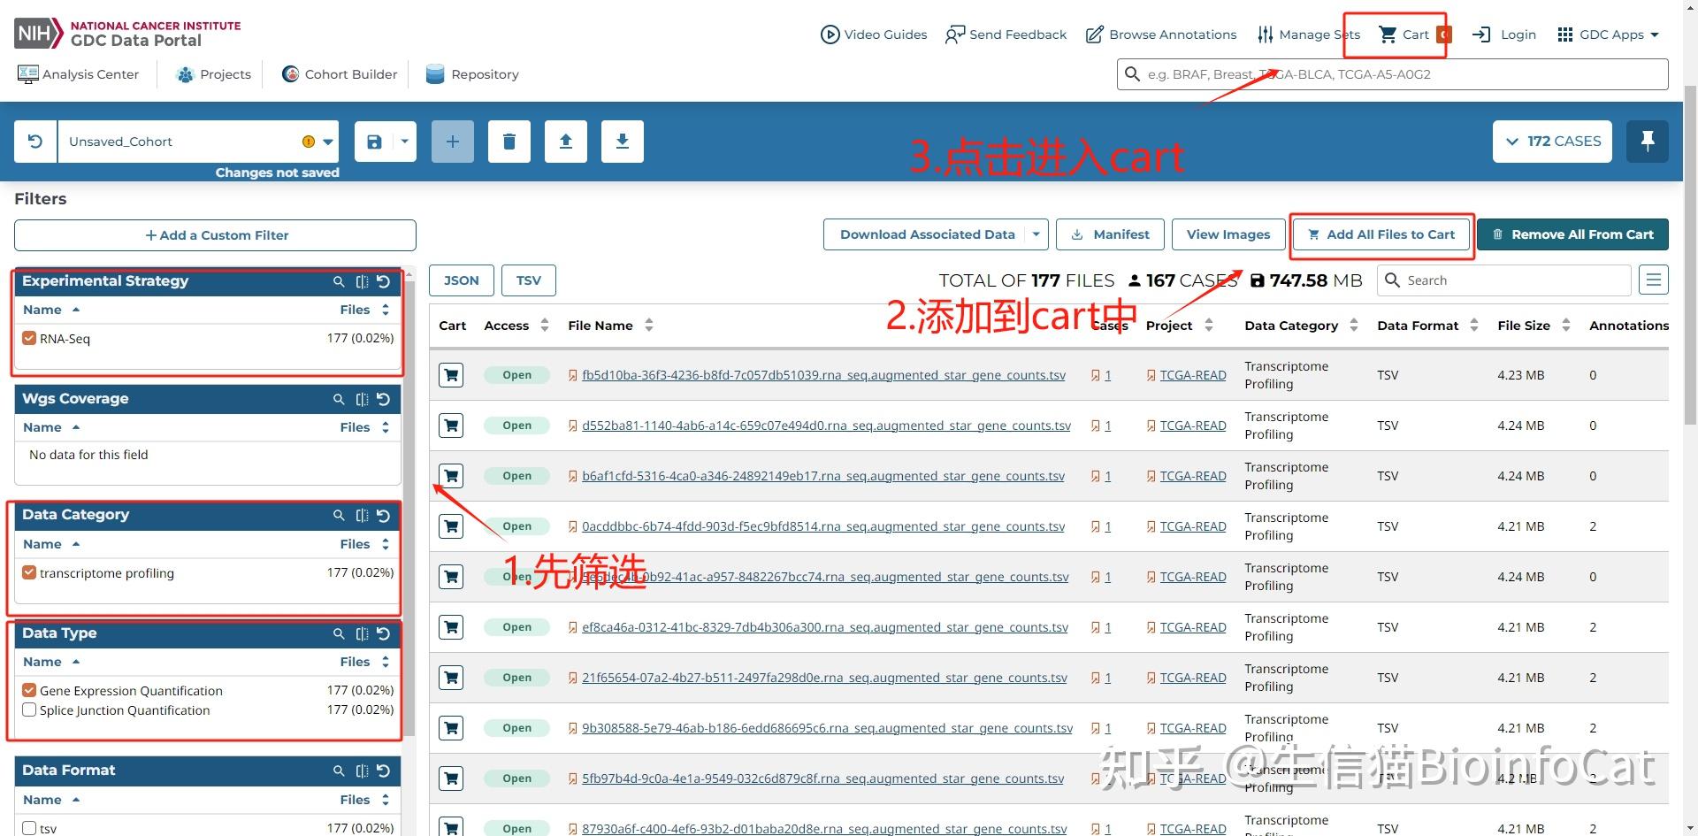Check Splice Junction Quantification under Data Type

(x=29, y=709)
